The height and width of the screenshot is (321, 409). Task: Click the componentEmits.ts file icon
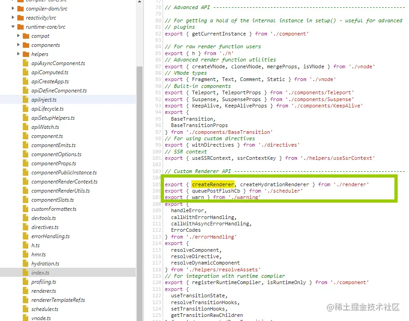pyautogui.click(x=26, y=145)
